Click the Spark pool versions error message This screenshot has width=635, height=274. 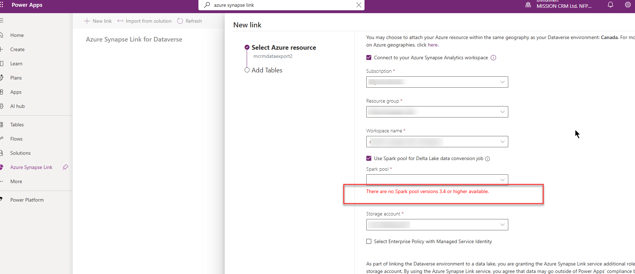427,191
